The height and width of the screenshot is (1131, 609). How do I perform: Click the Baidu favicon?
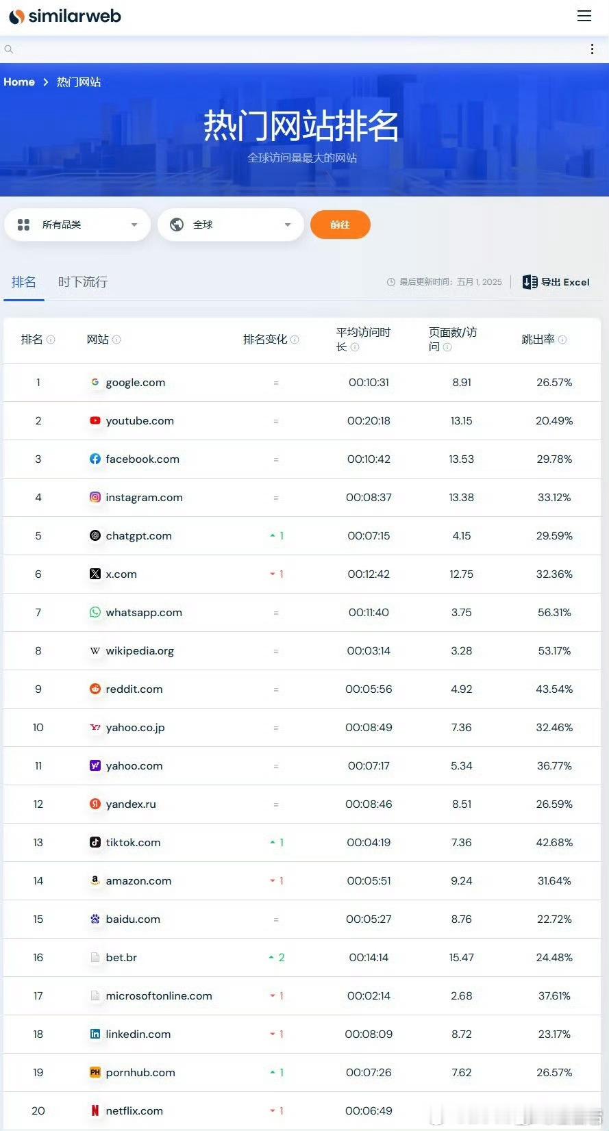click(x=95, y=919)
